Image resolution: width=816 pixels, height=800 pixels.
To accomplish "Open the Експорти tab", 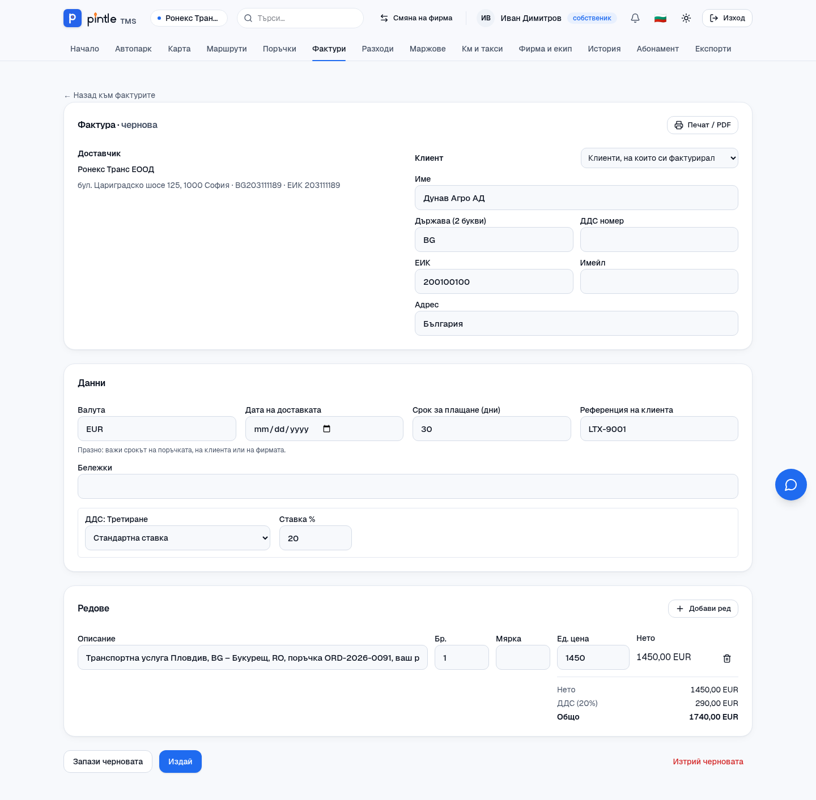I will 713,49.
